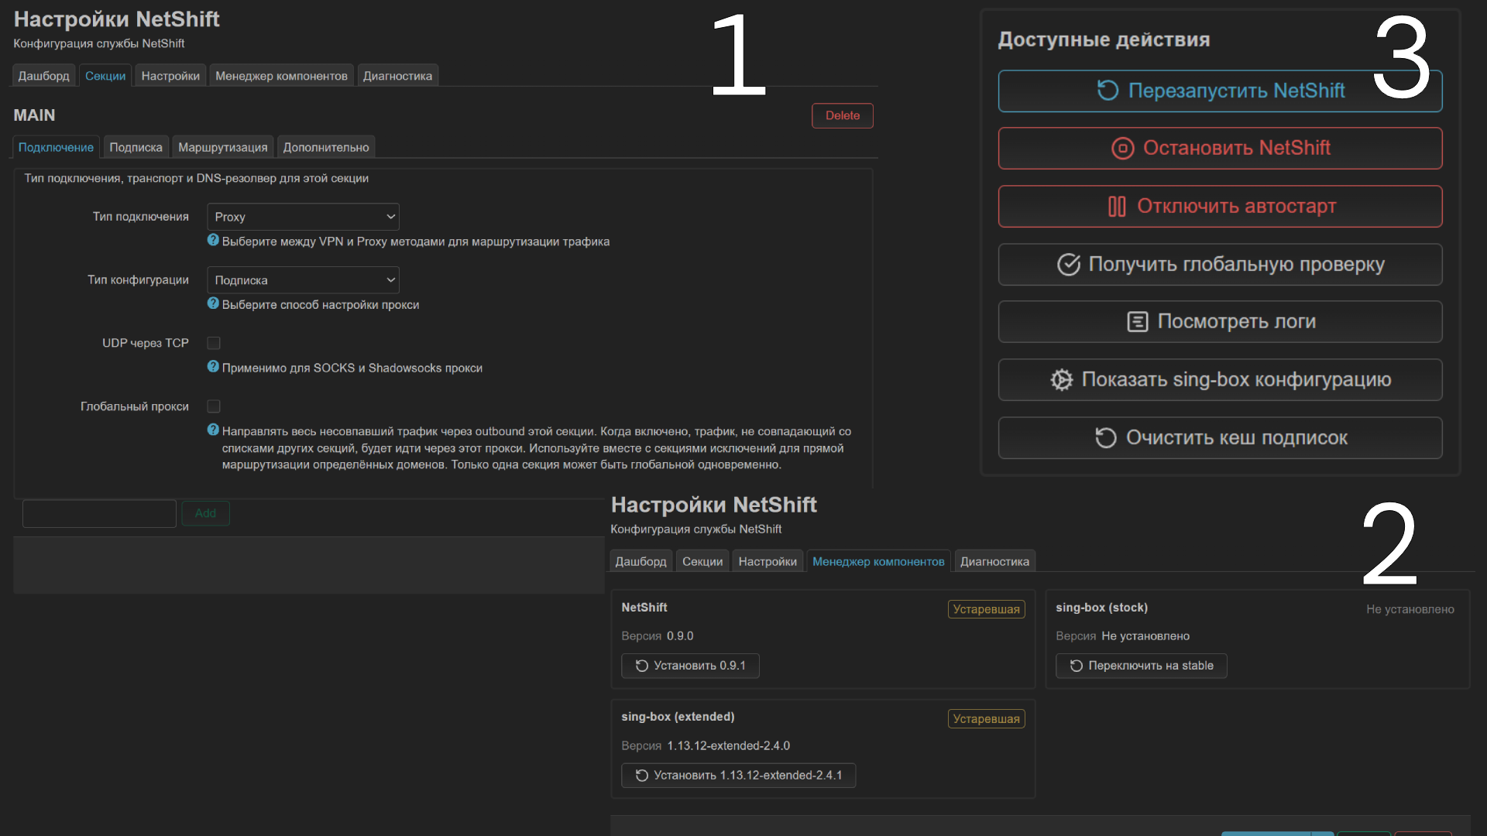Select the Подключение sub-tab of MAIN section

[56, 147]
